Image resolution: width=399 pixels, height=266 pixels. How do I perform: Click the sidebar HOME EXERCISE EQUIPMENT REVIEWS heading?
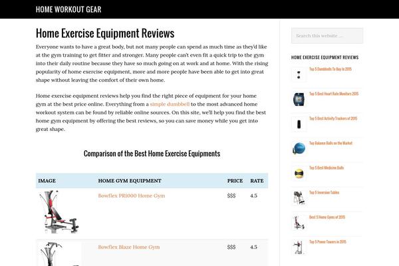click(x=325, y=57)
